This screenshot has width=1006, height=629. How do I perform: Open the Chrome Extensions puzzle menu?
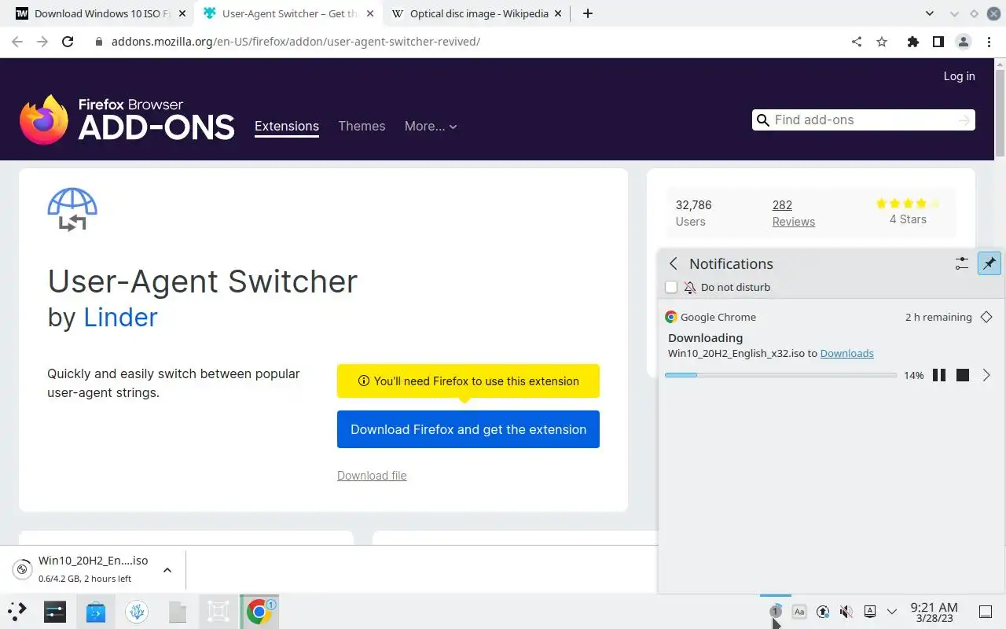(912, 42)
